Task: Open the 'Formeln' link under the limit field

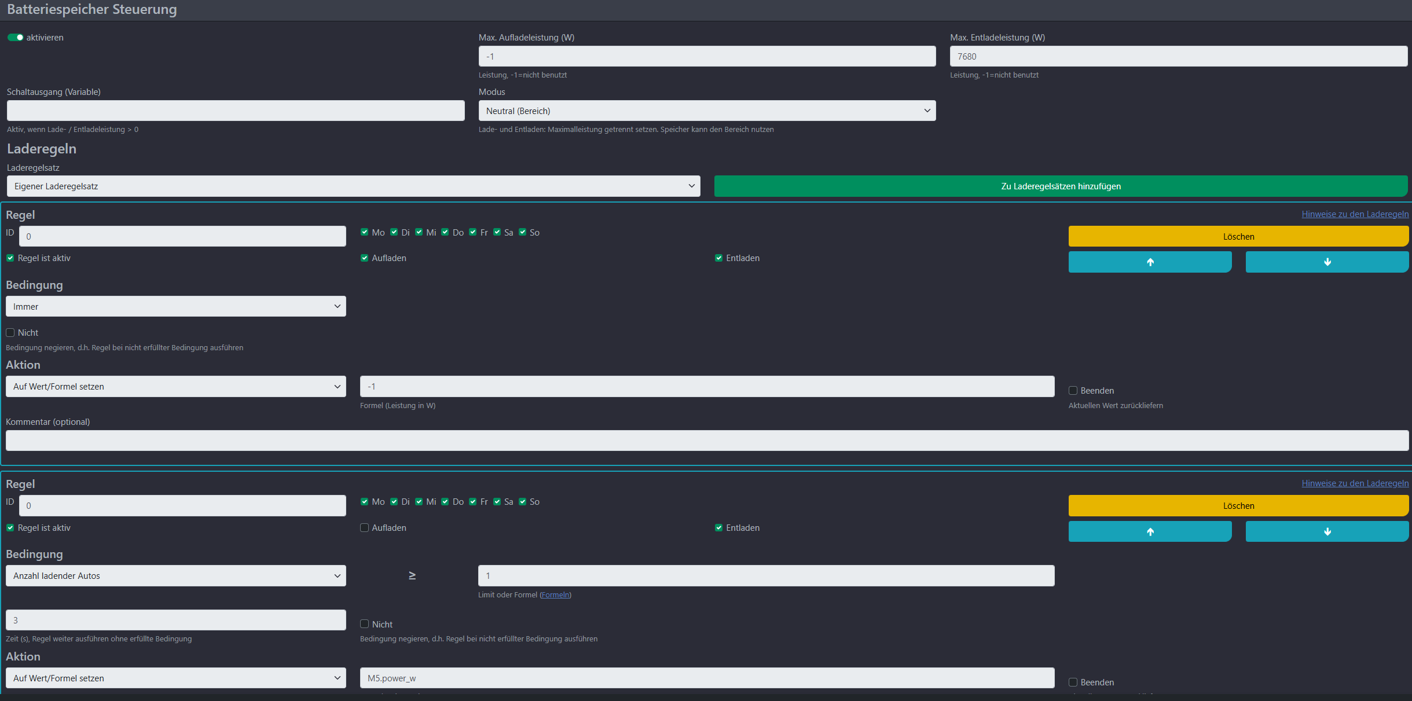Action: 555,595
